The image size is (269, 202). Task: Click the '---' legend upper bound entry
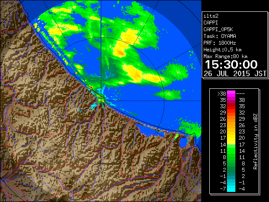pos(240,94)
